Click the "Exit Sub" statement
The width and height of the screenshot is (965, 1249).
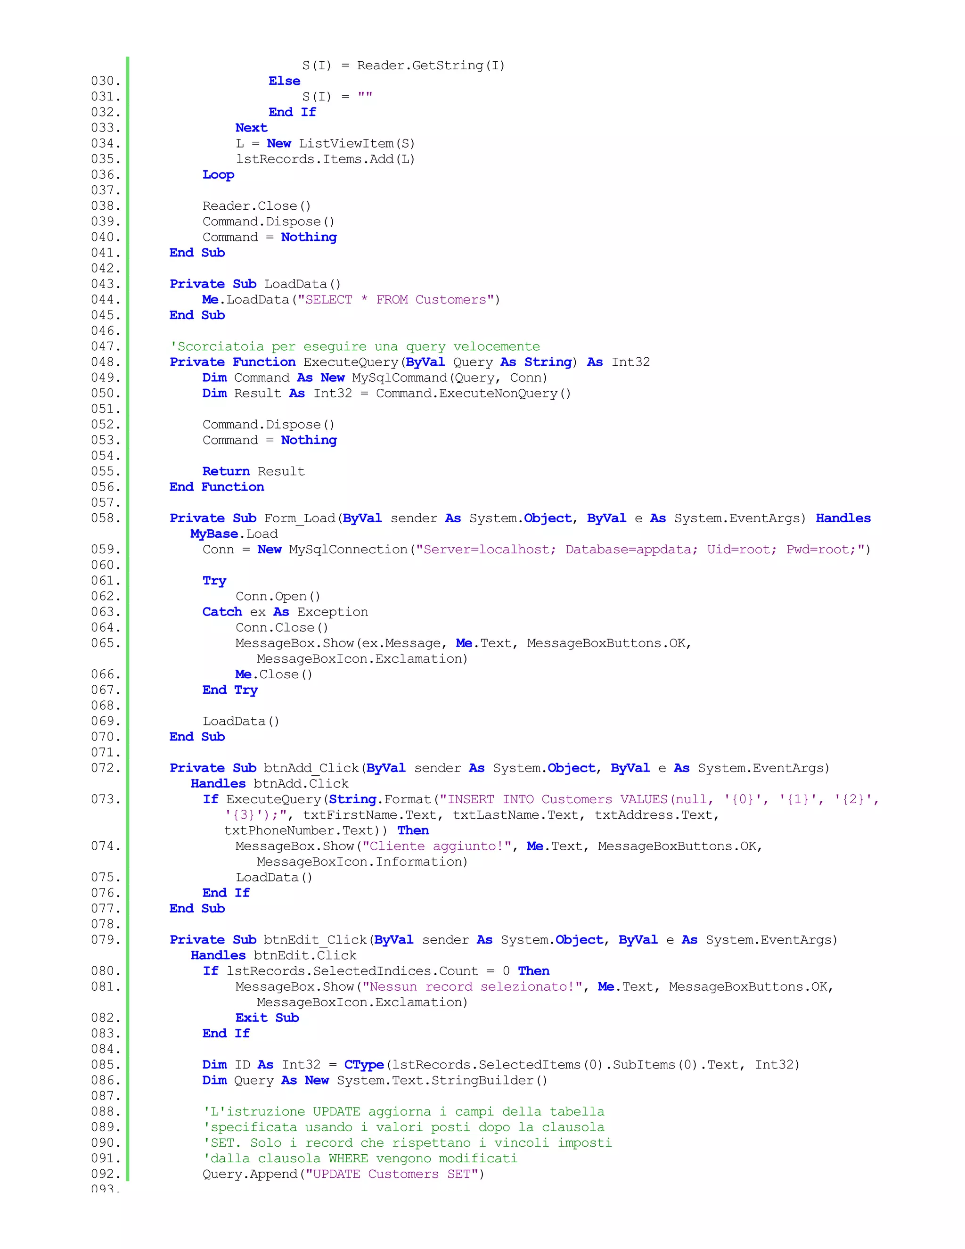coord(267,1018)
